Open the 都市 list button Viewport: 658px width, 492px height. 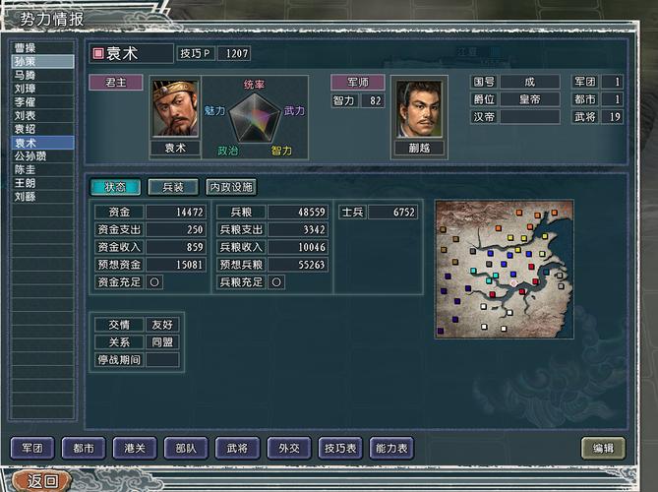(84, 448)
